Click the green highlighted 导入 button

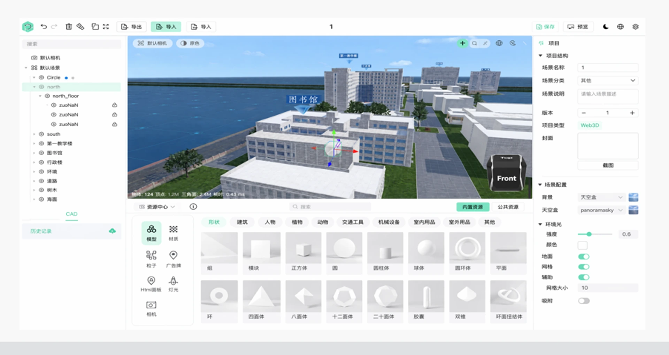point(166,27)
